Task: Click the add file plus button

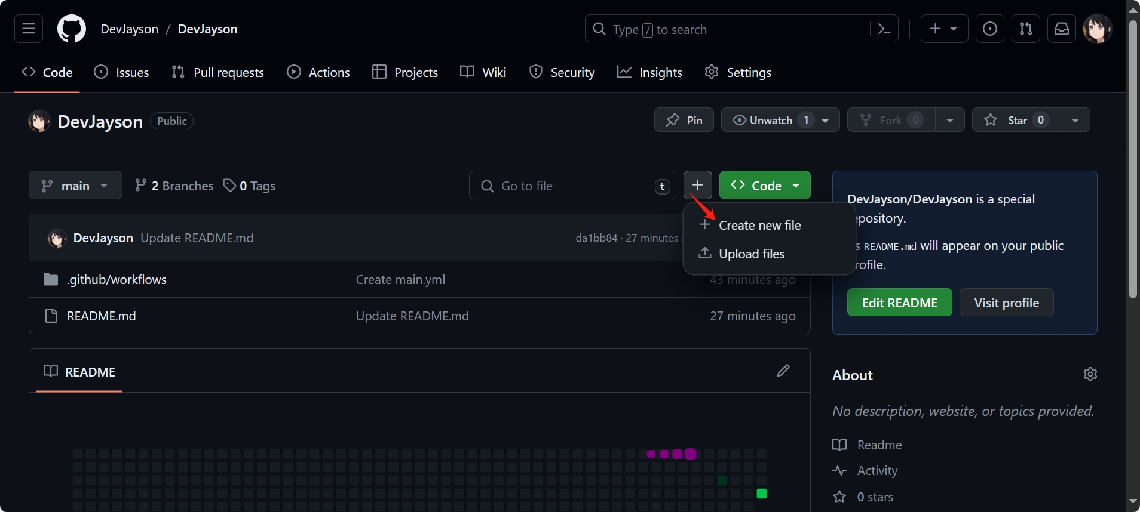Action: (x=697, y=185)
